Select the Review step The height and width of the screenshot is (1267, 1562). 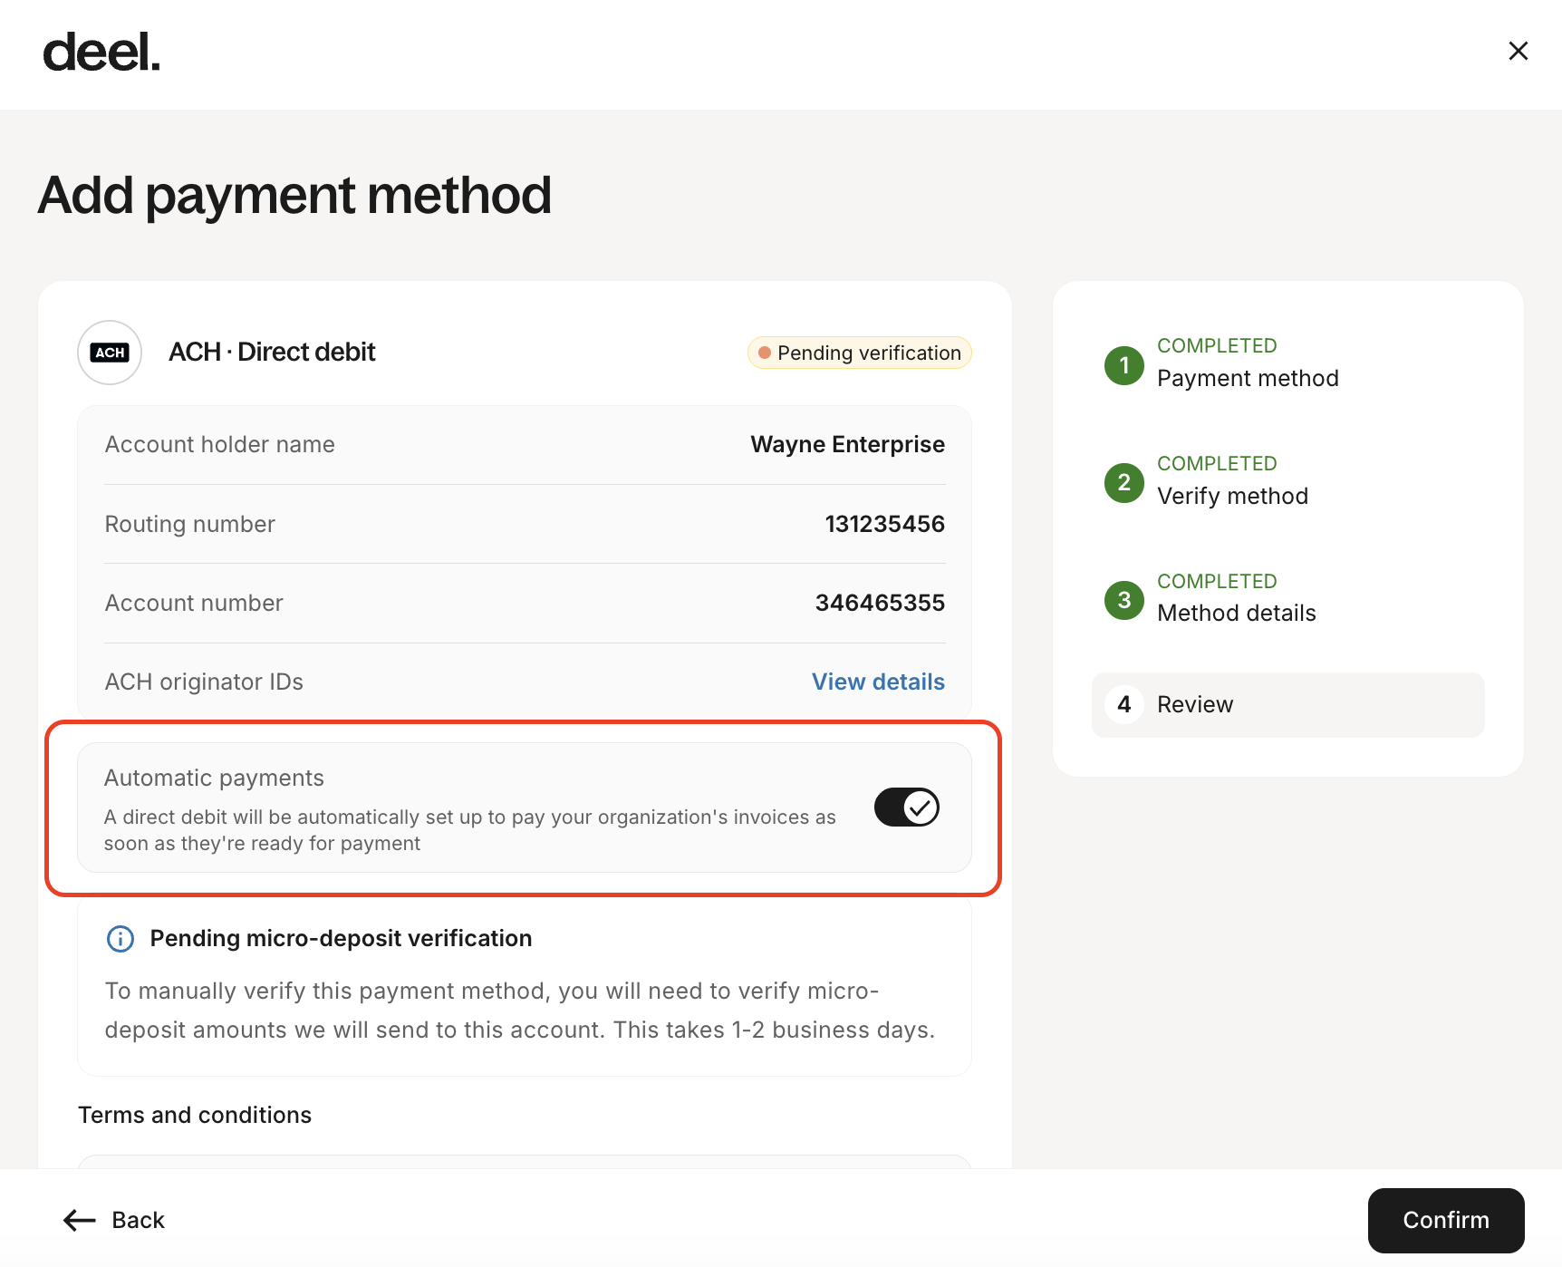(x=1195, y=704)
